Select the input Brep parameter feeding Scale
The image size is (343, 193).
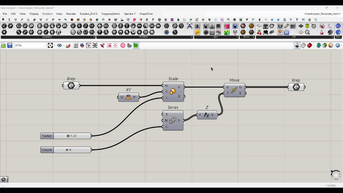pyautogui.click(x=71, y=86)
